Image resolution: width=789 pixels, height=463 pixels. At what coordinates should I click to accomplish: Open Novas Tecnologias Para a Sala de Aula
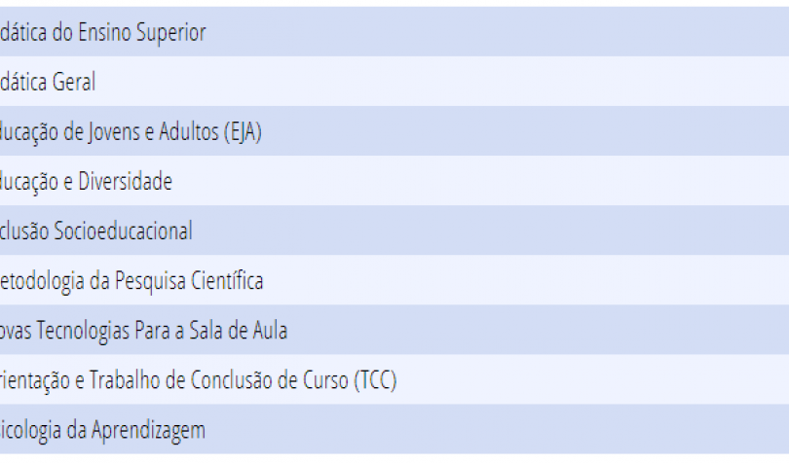pyautogui.click(x=394, y=330)
